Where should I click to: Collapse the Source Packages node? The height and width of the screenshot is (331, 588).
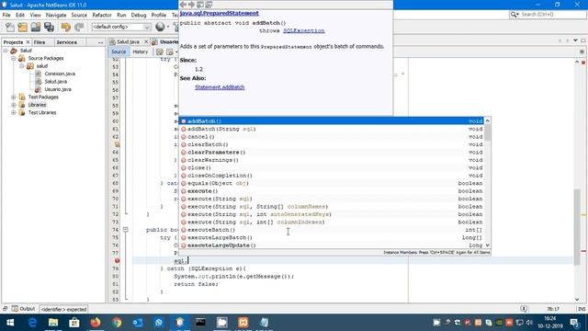coord(14,58)
